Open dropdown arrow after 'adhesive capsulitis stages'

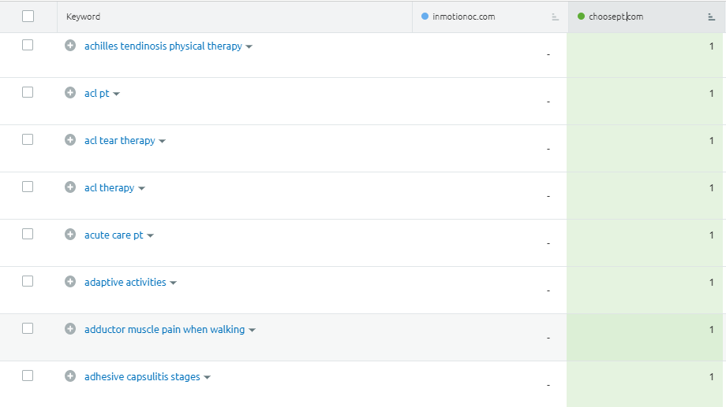pos(208,378)
